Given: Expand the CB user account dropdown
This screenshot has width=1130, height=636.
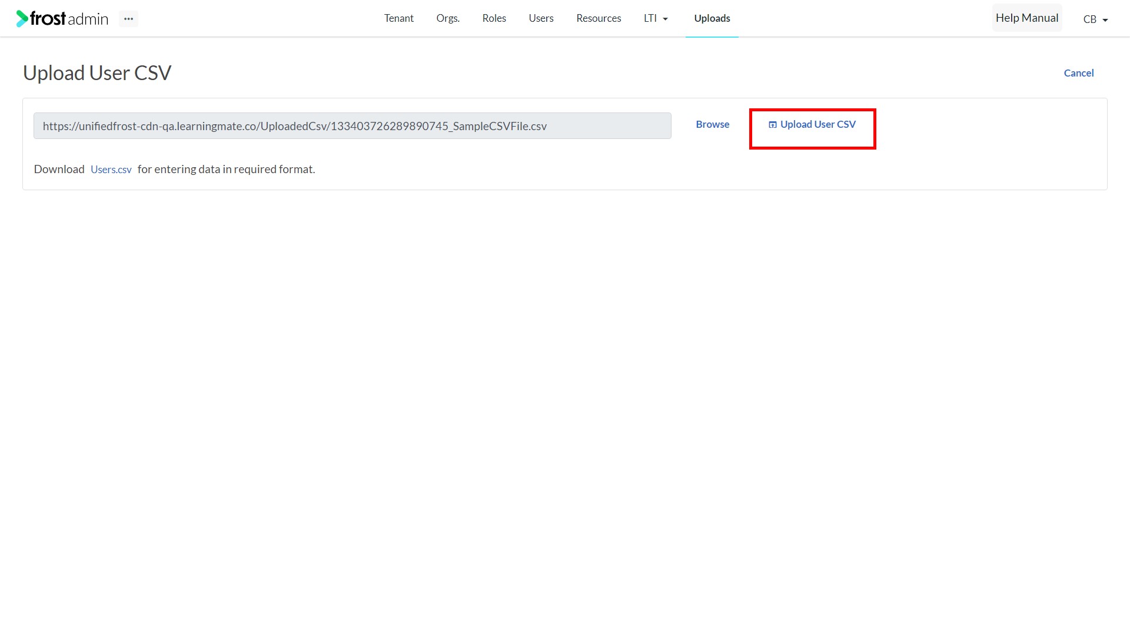Looking at the screenshot, I should (1095, 19).
